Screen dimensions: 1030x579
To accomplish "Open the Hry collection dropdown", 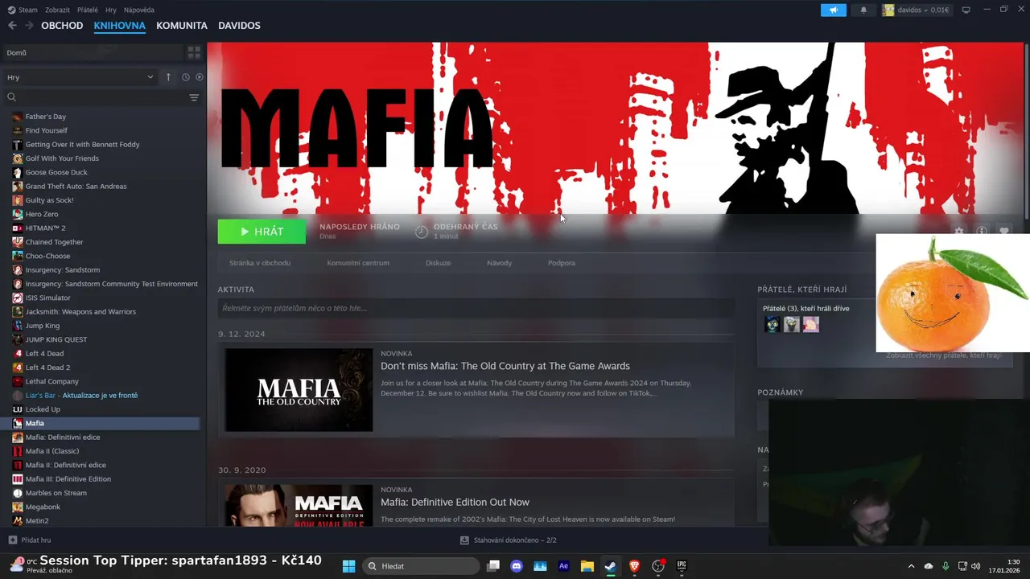I will pos(80,77).
